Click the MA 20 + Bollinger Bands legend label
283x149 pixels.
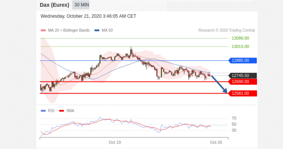(69, 30)
